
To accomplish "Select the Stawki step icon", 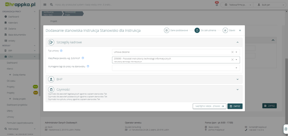I will pyautogui.click(x=225, y=30).
